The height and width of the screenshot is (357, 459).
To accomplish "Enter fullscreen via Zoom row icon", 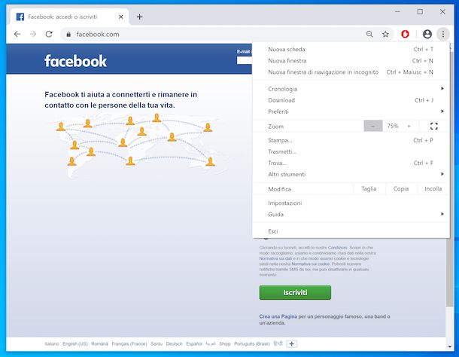I will [x=433, y=127].
